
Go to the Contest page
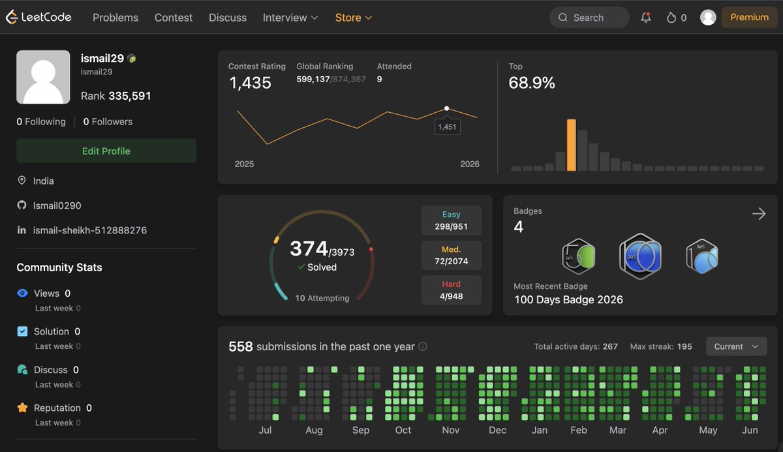(174, 18)
